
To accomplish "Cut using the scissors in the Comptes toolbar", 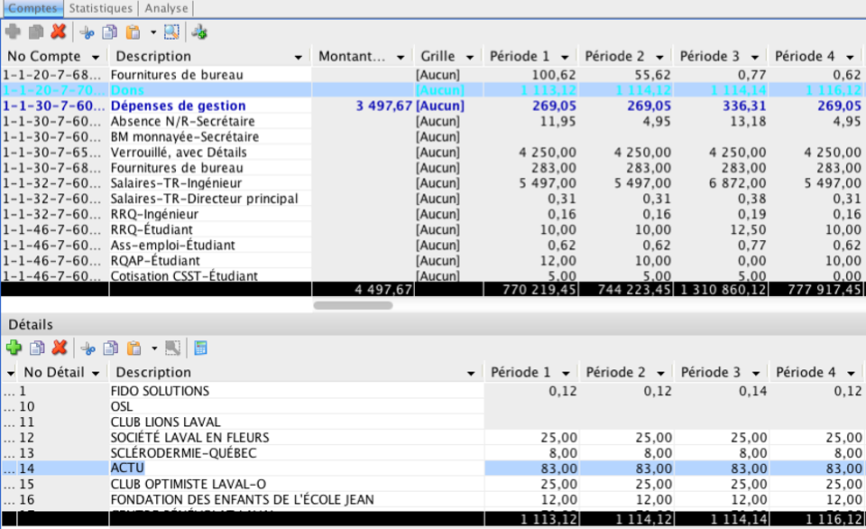I will coord(87,32).
